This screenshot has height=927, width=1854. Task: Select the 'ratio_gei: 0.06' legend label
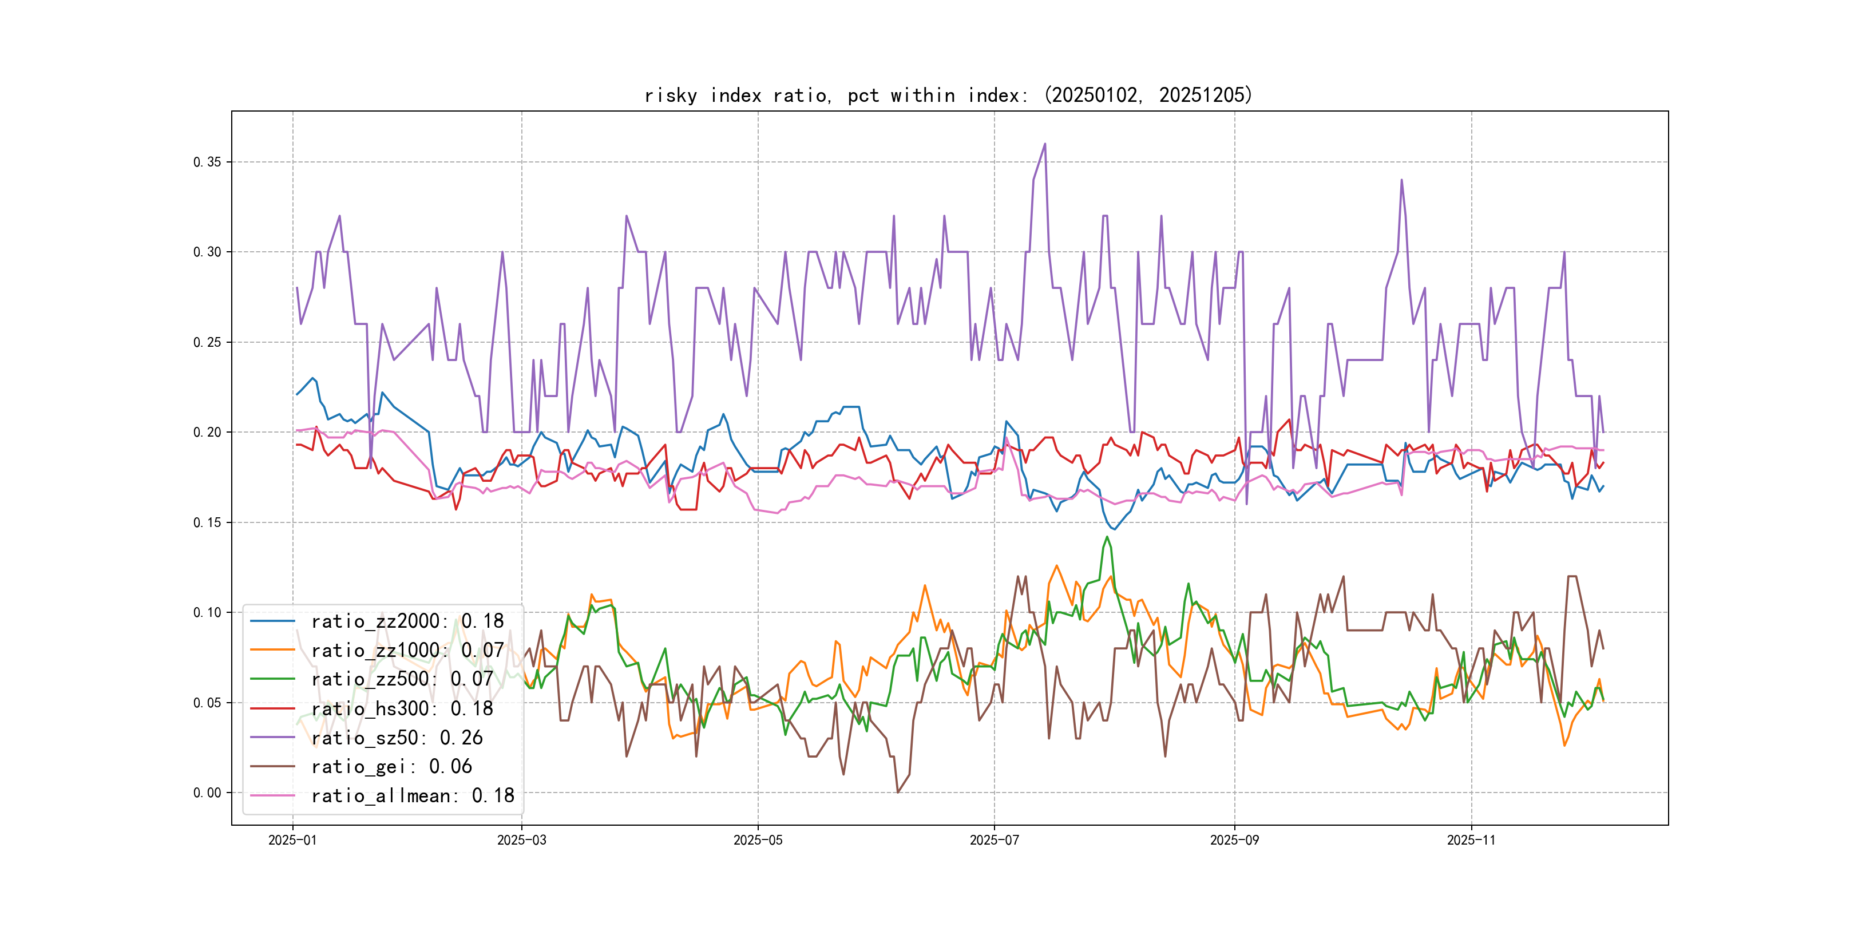[x=391, y=767]
